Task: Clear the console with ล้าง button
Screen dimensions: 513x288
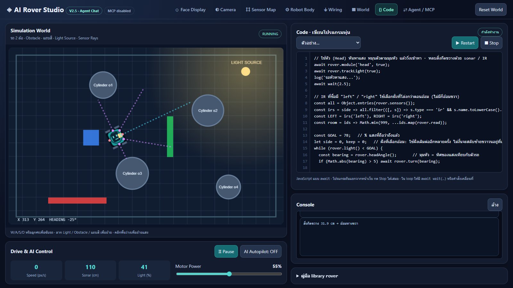Action: [495, 205]
